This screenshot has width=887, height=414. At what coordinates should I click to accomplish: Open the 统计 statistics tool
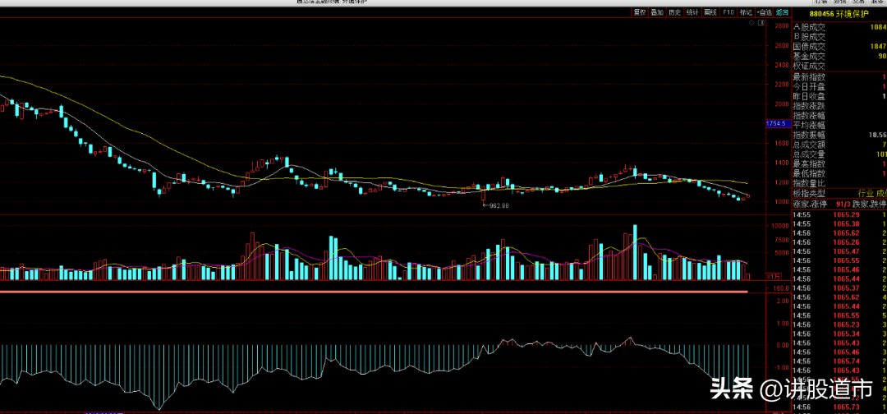(692, 11)
